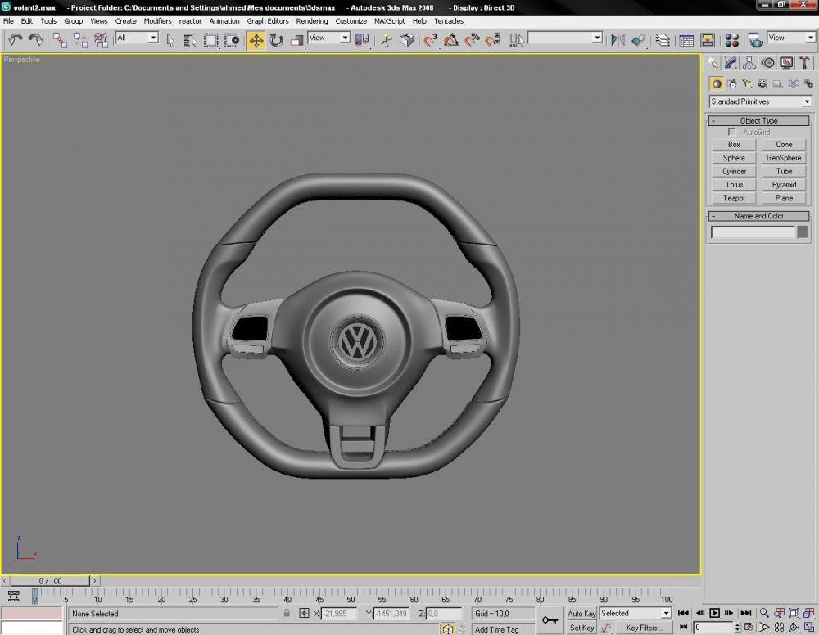Open Schematic View icon
This screenshot has width=819, height=635.
pos(708,40)
